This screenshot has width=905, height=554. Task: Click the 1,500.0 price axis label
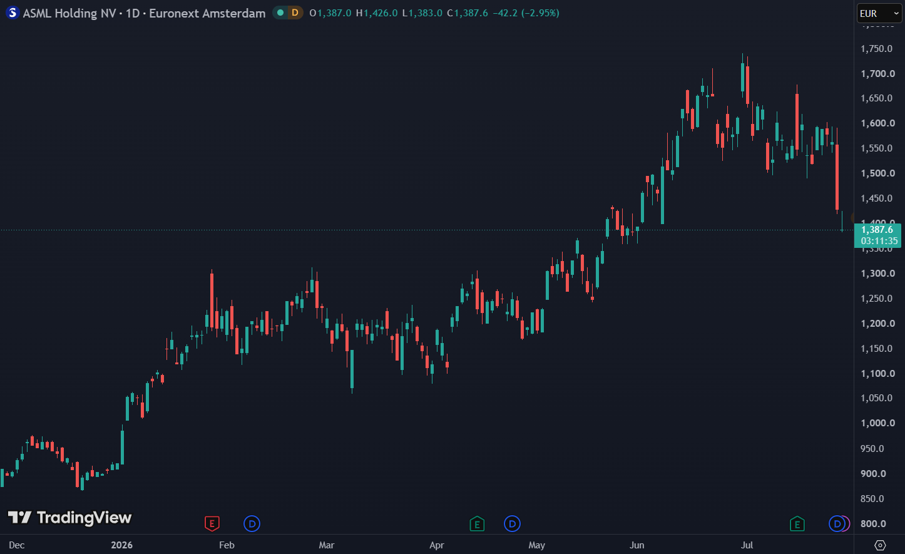(877, 173)
